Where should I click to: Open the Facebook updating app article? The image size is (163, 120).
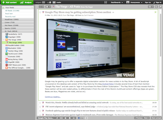coord(80,111)
